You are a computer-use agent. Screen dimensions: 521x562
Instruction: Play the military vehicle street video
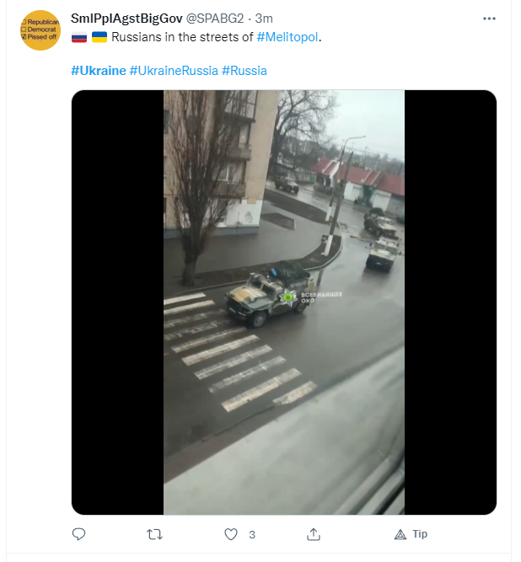284,302
